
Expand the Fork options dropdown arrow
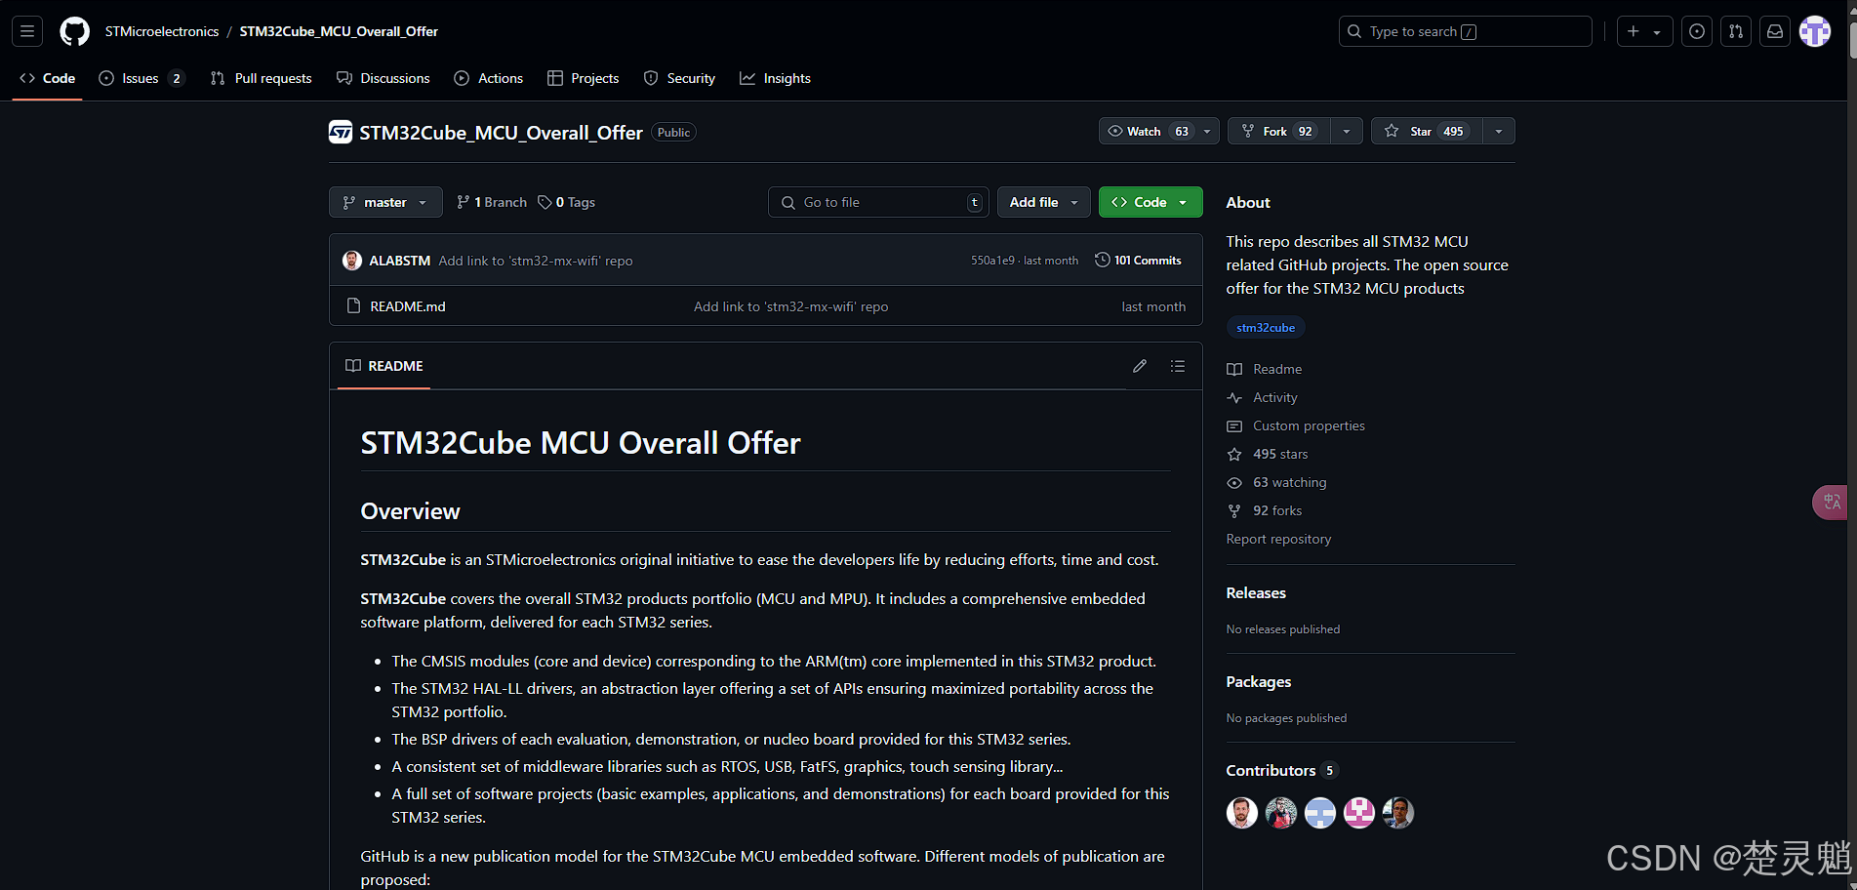pos(1347,131)
